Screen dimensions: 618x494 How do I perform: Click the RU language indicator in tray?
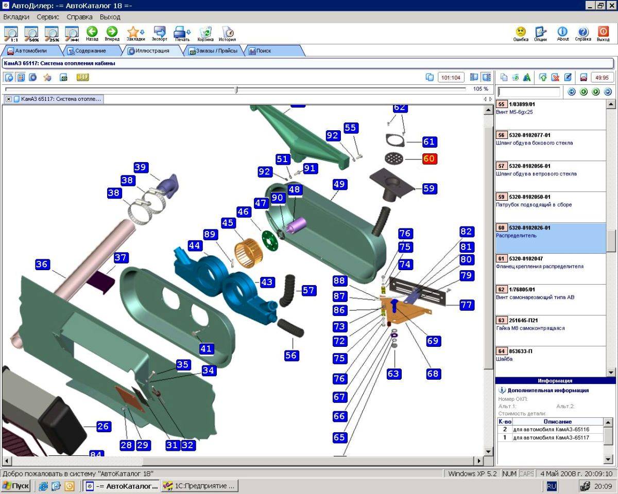pyautogui.click(x=552, y=486)
